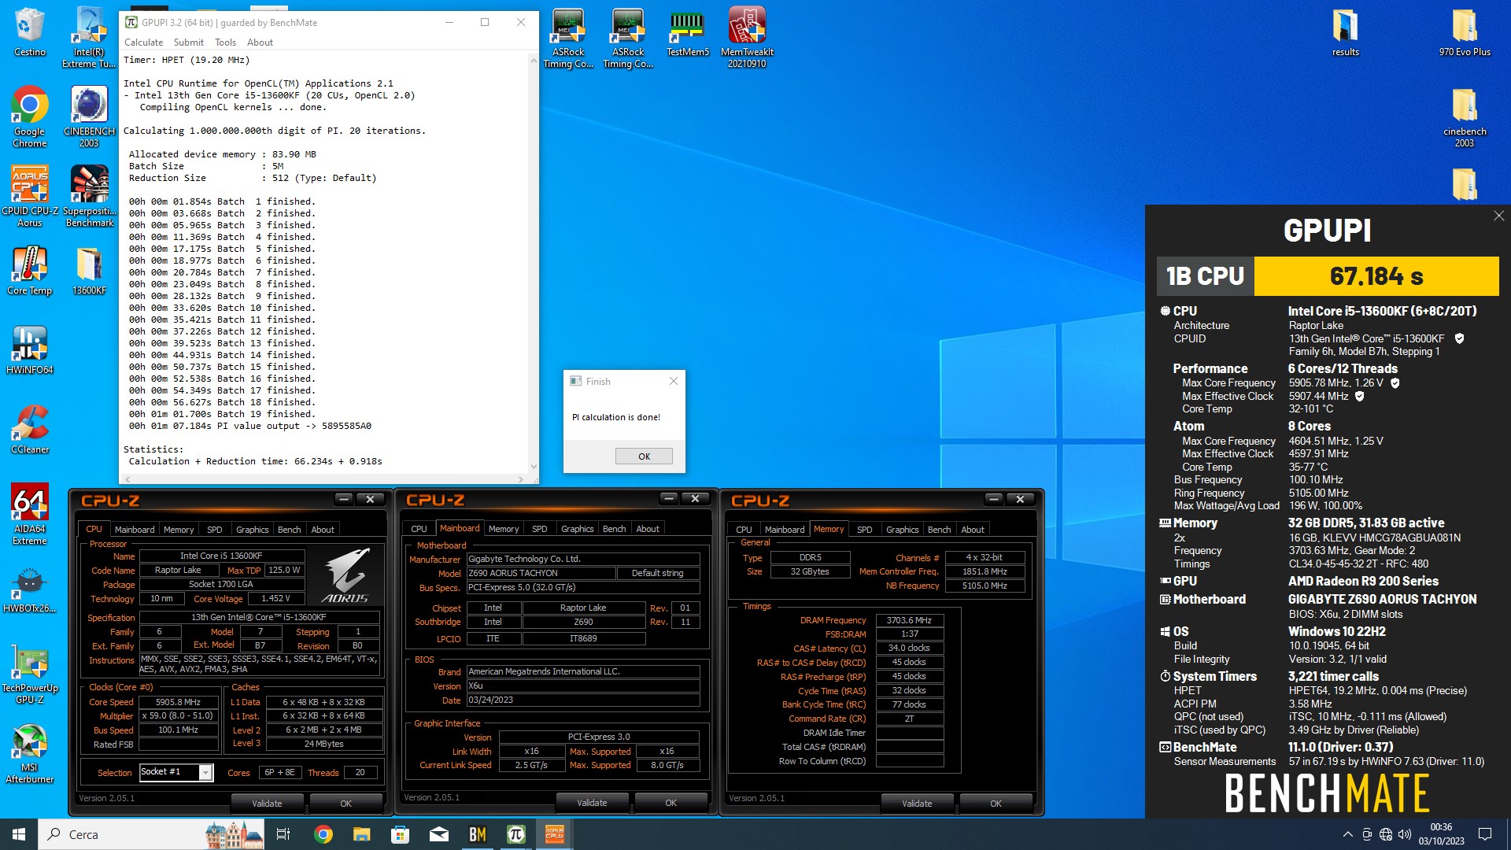Launch HWiNFO64 desktop shortcut
1511x850 pixels.
click(x=30, y=349)
